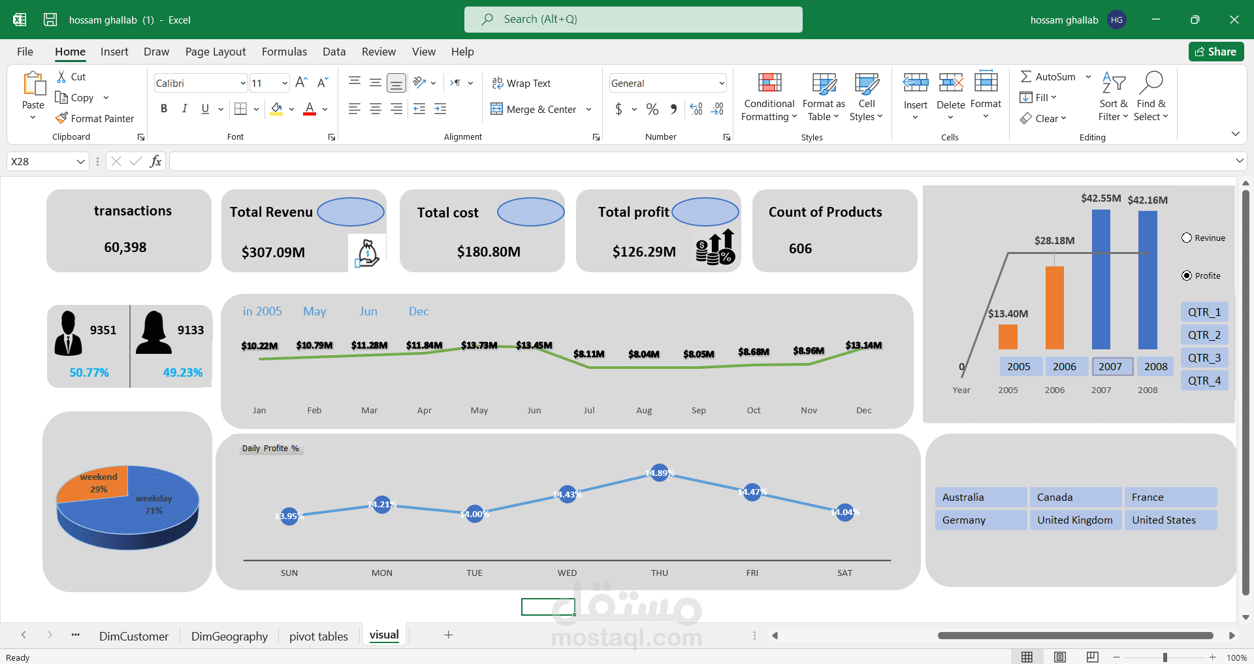Click the weekend weekday pie chart
Viewport: 1254px width, 664px height.
[127, 507]
